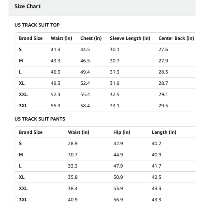
Task: Click the Chest (in) column header
Action: 91,38
